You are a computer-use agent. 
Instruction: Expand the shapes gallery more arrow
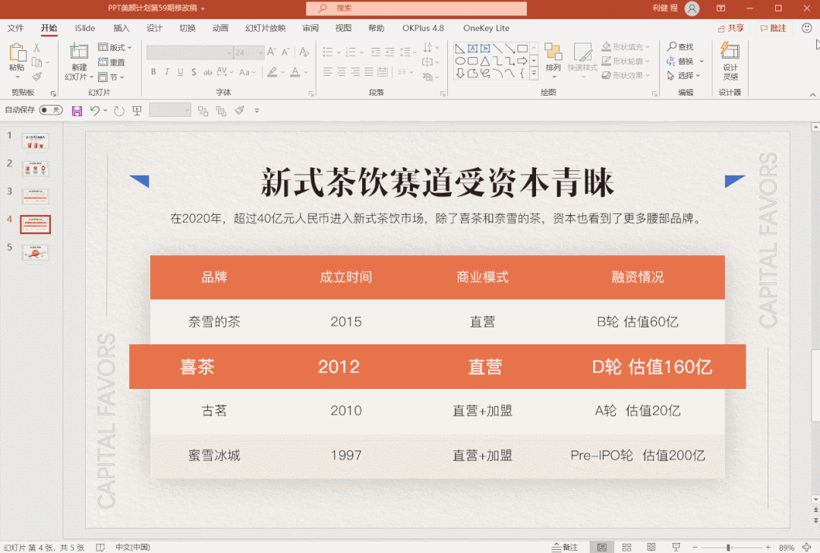click(534, 73)
